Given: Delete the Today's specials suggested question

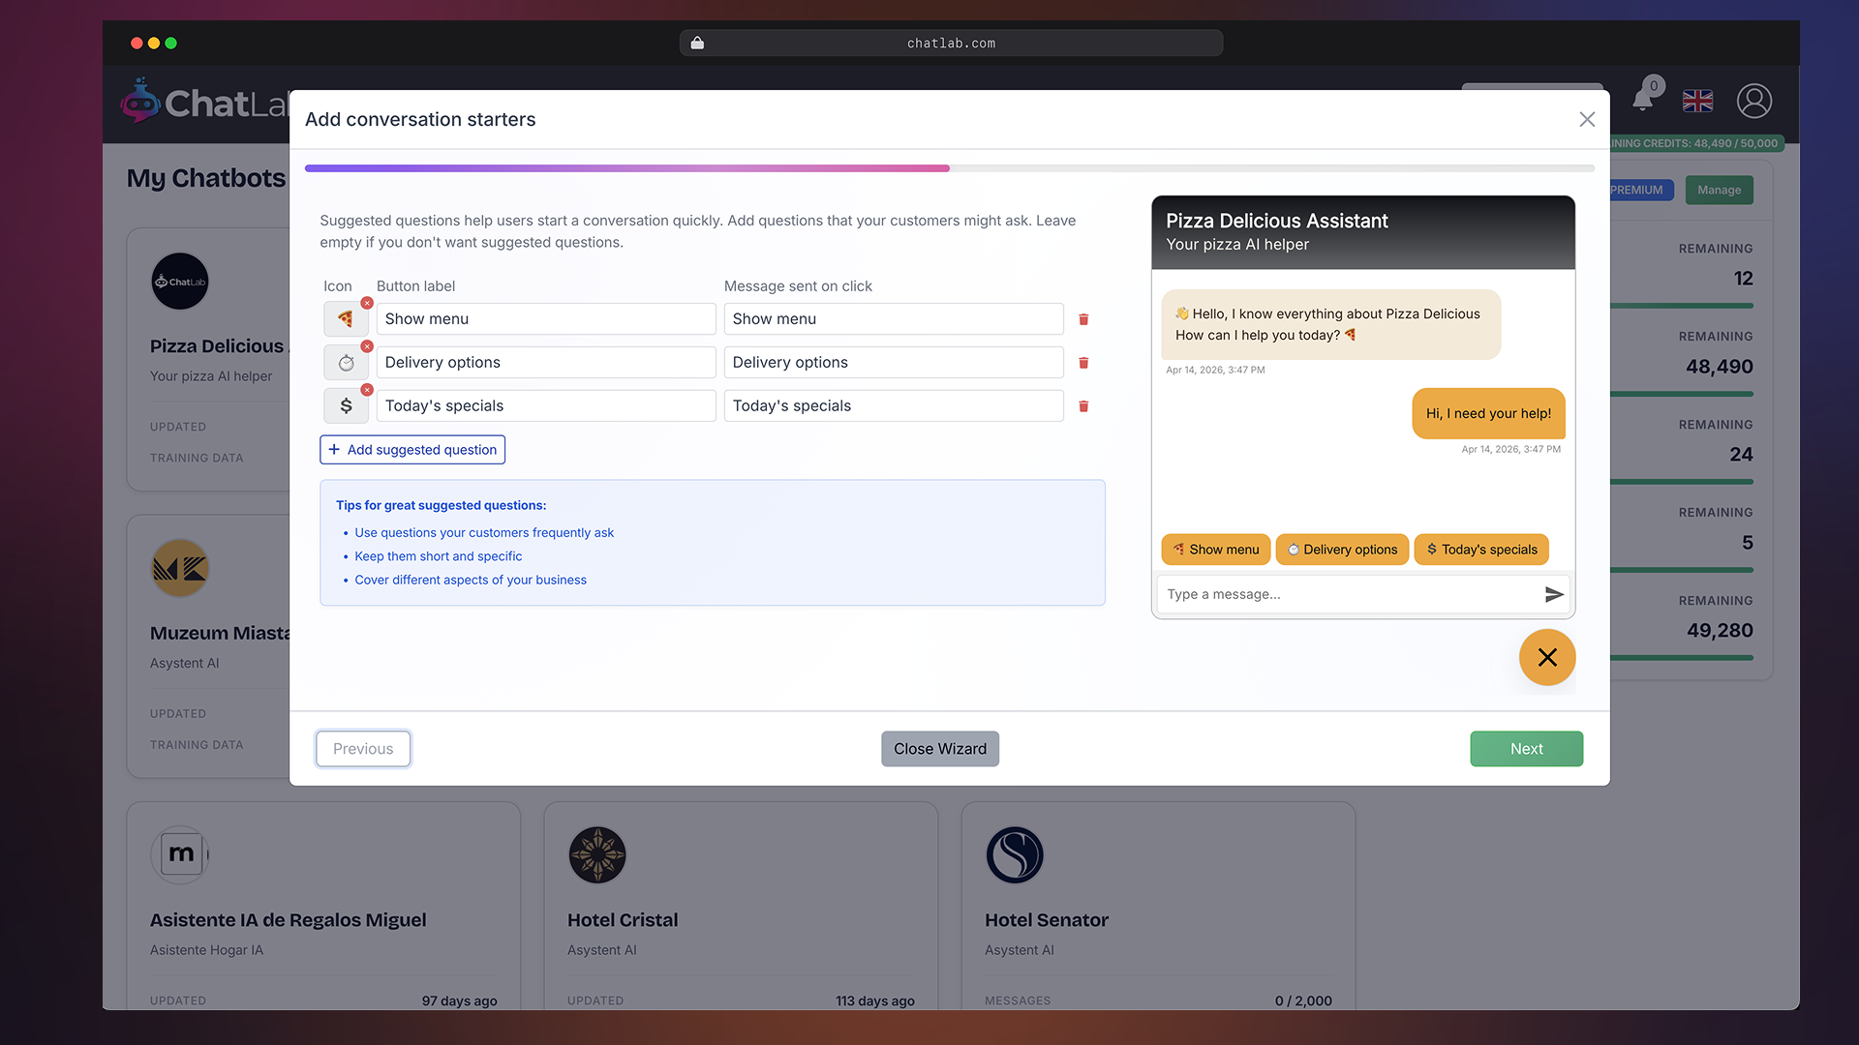Looking at the screenshot, I should [x=1083, y=406].
